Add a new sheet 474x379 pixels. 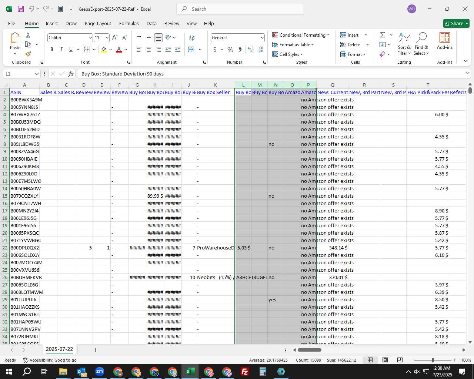point(95,350)
